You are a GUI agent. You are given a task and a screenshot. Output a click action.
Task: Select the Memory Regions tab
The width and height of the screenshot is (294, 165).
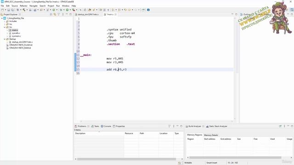pyautogui.click(x=195, y=135)
